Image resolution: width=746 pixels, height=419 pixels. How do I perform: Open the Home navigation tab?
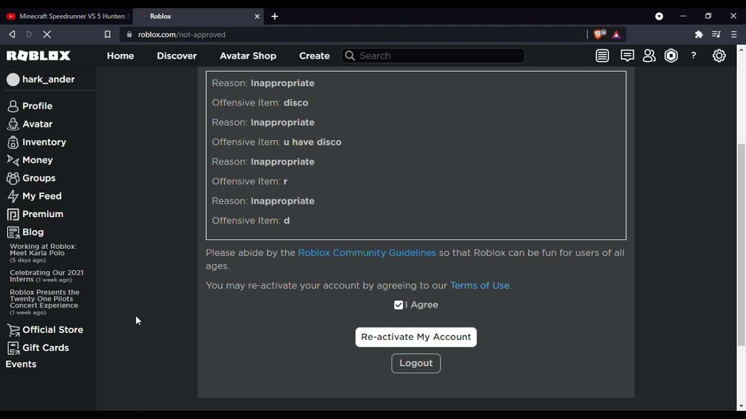coord(121,56)
